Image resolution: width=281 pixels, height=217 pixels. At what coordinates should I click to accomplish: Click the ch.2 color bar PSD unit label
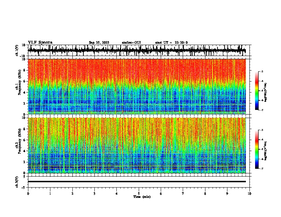click(266, 151)
